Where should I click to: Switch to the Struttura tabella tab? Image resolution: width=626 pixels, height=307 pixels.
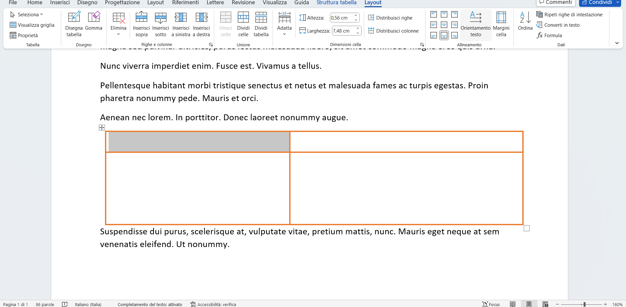point(336,3)
